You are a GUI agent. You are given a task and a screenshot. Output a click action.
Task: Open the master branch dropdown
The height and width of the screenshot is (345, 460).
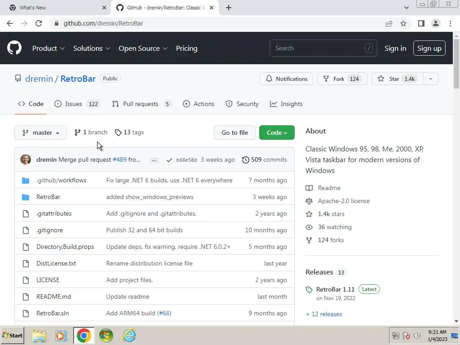point(40,133)
